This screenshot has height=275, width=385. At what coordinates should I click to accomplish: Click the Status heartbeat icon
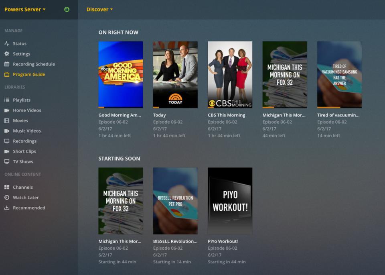7,43
